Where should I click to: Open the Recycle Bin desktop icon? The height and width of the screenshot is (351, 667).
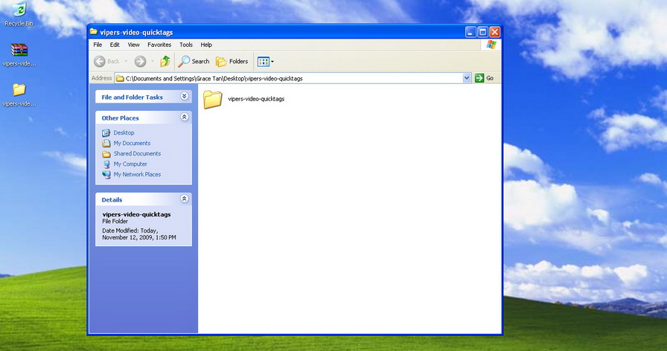tap(19, 14)
